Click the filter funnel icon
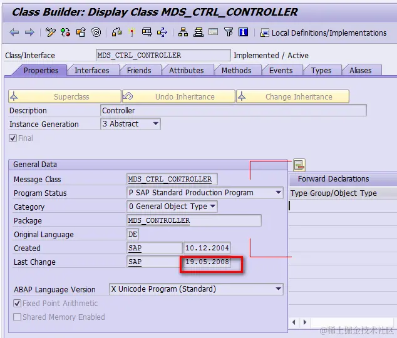Viewport: 397px width, 338px height. 229,32
